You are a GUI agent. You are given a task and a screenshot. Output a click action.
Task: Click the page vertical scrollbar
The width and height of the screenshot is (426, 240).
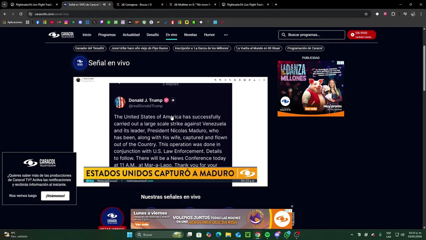click(424, 68)
